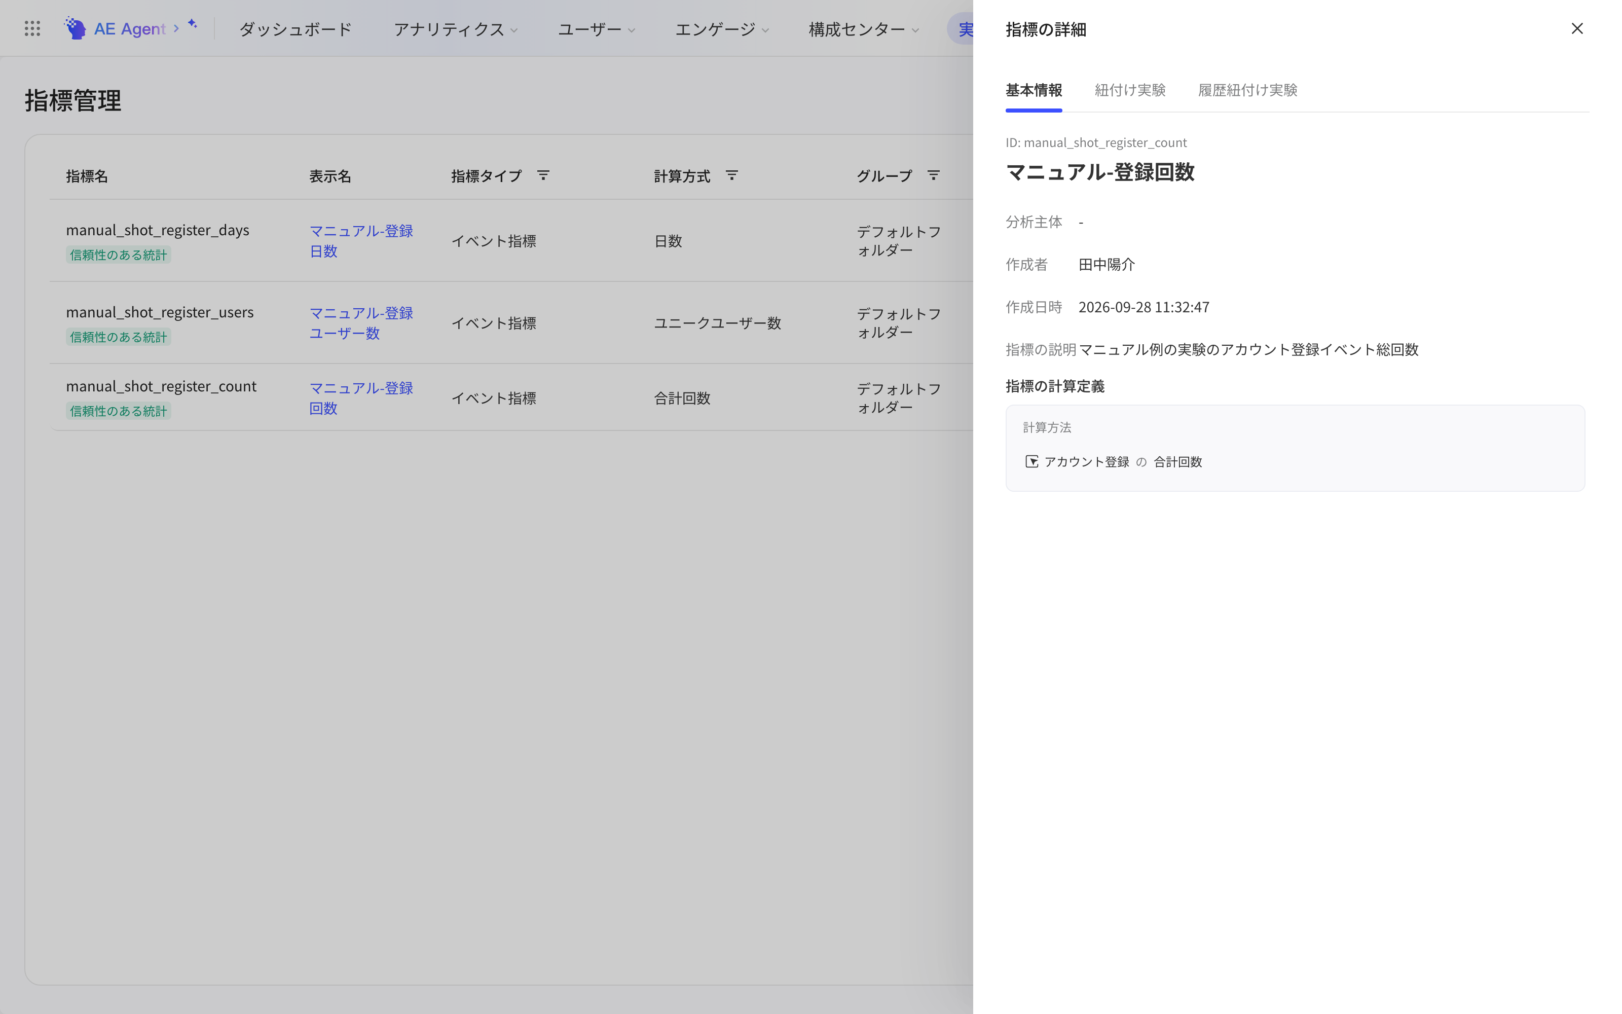Click イベント指標 in the manual_shot_register_days row

[493, 241]
